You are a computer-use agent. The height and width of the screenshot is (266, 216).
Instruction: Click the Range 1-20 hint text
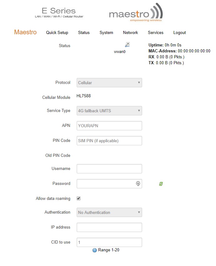click(109, 250)
